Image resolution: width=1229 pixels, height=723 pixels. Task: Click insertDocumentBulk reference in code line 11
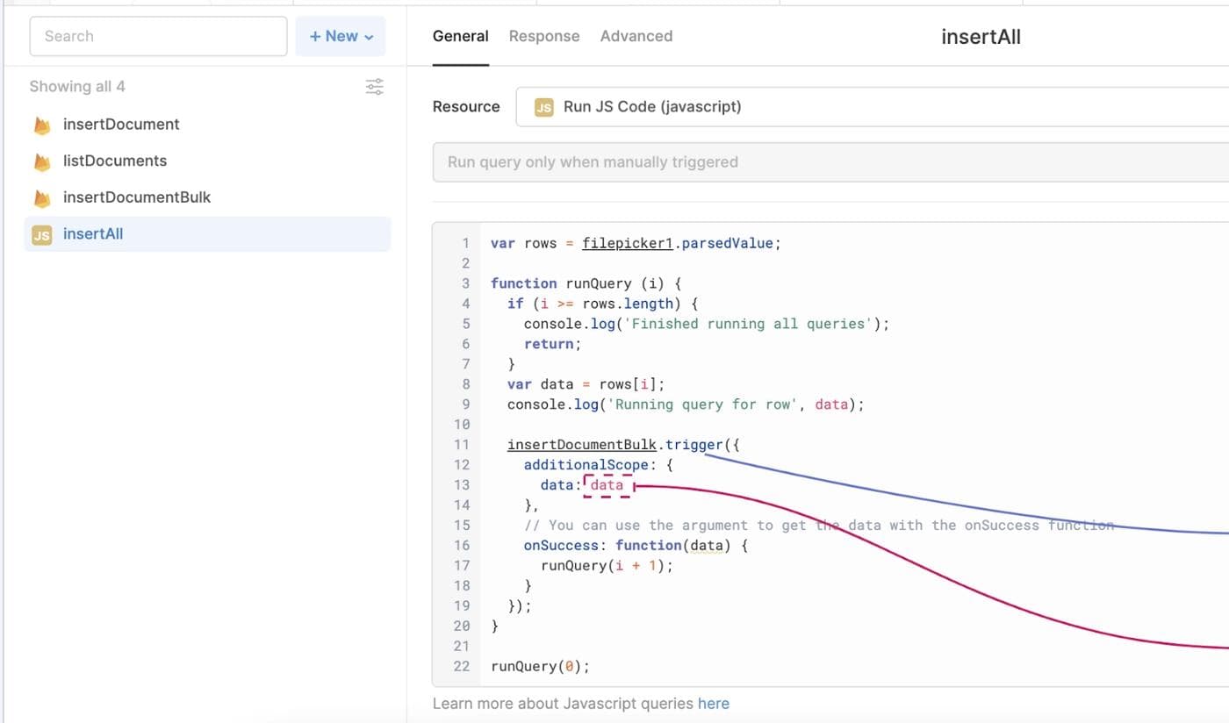[581, 445]
